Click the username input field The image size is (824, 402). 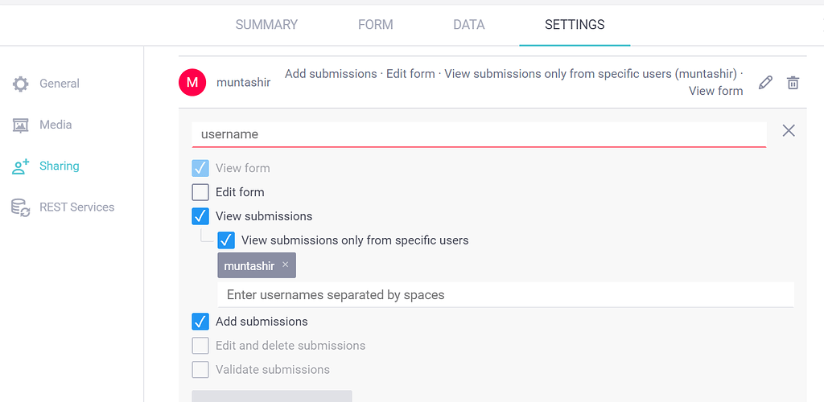479,134
